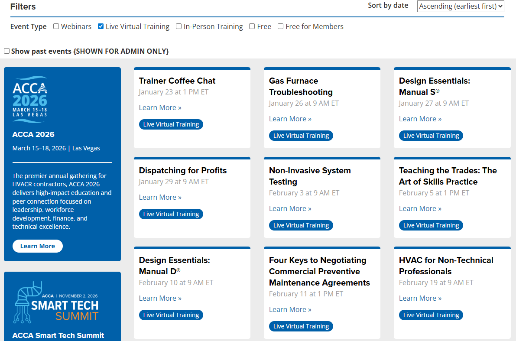Select Live Virtual Training tag on HVAC for Non-Technical

(431, 315)
